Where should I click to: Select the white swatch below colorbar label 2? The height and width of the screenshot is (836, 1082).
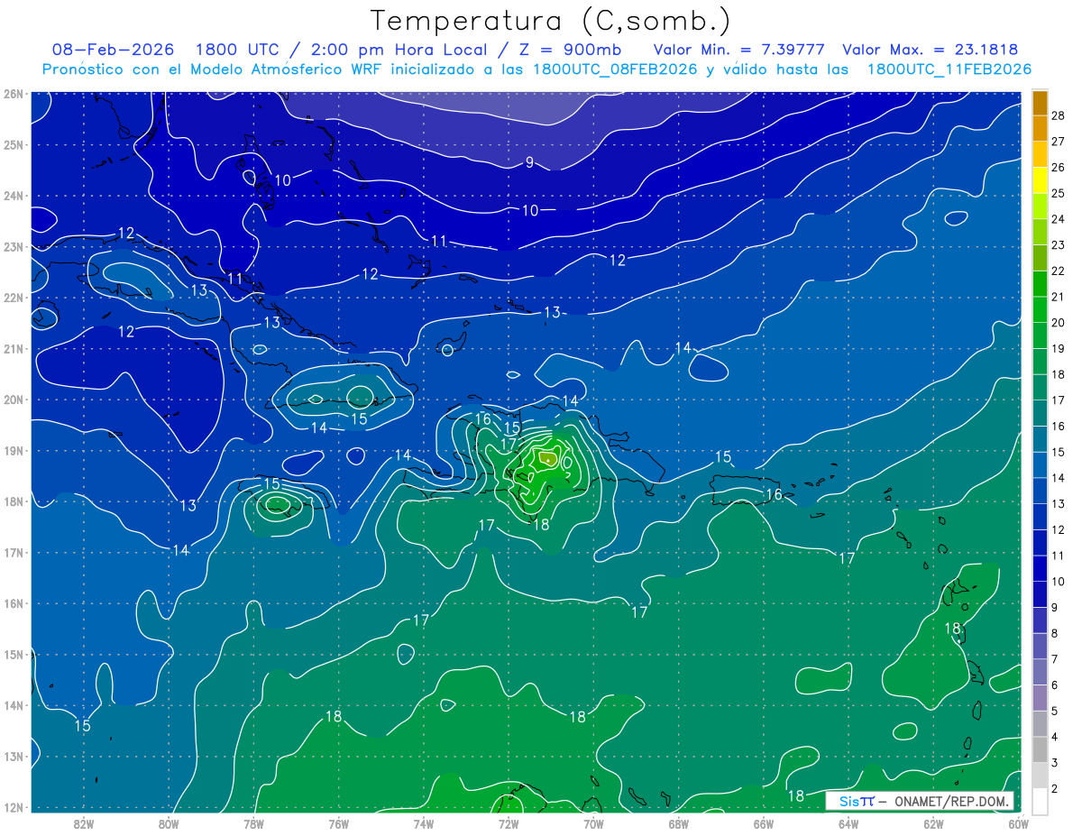pyautogui.click(x=1040, y=801)
